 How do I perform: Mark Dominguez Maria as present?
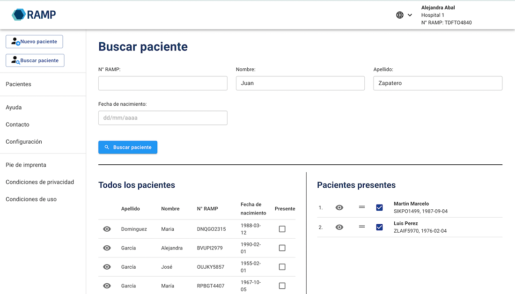tap(282, 229)
